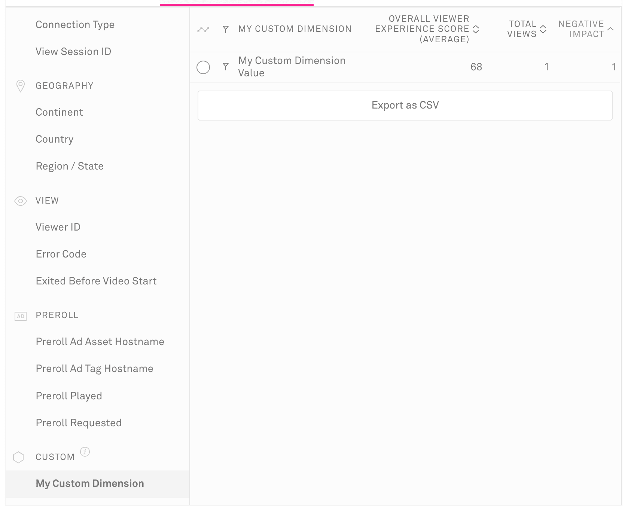Click the Preroll AD icon
Image resolution: width=628 pixels, height=512 pixels.
[x=21, y=316]
